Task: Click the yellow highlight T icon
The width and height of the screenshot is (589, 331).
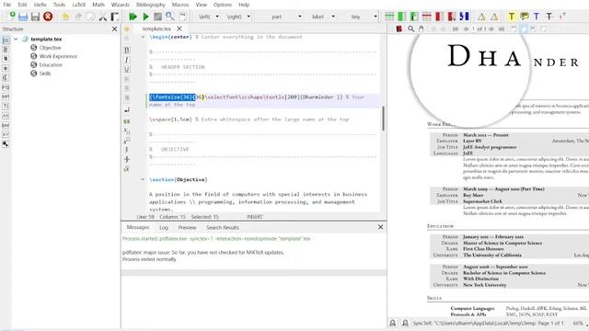Action: (512, 17)
